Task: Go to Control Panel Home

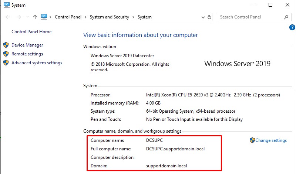Action: [31, 32]
